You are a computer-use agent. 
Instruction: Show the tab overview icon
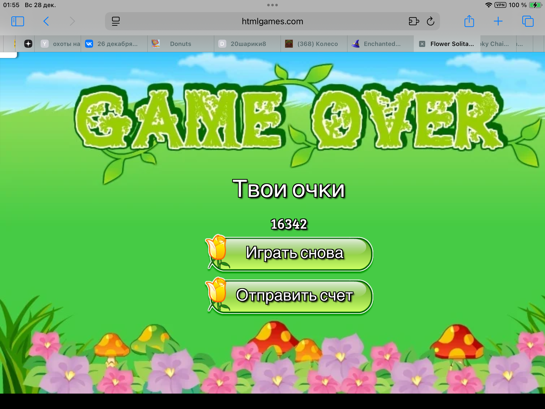[528, 21]
